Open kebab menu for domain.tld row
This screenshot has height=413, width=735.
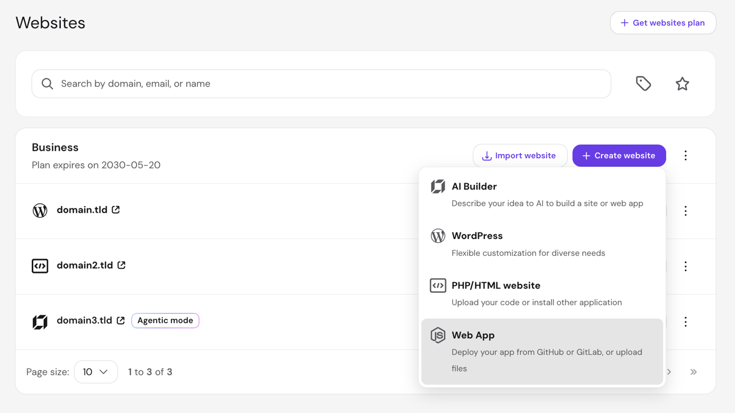point(685,211)
